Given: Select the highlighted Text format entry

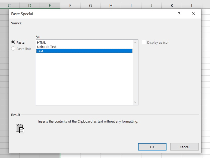Looking at the screenshot, I should click(84, 51).
